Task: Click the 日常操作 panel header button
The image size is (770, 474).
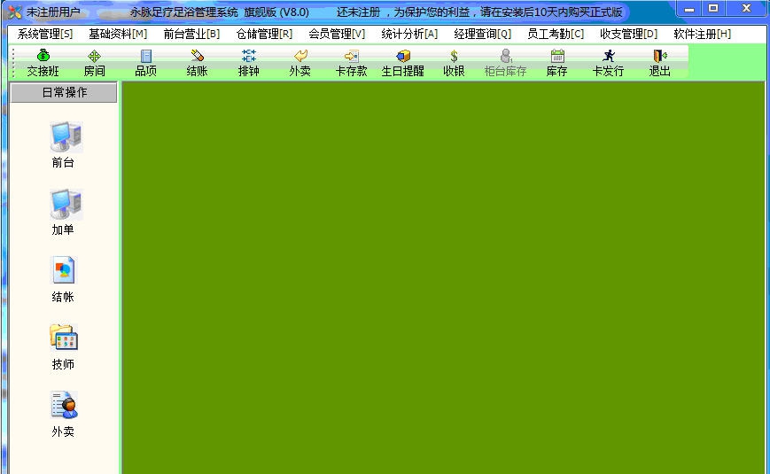Action: pyautogui.click(x=64, y=92)
